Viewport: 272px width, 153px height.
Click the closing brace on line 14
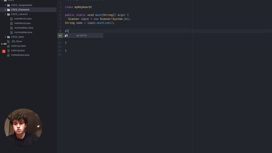[66, 51]
